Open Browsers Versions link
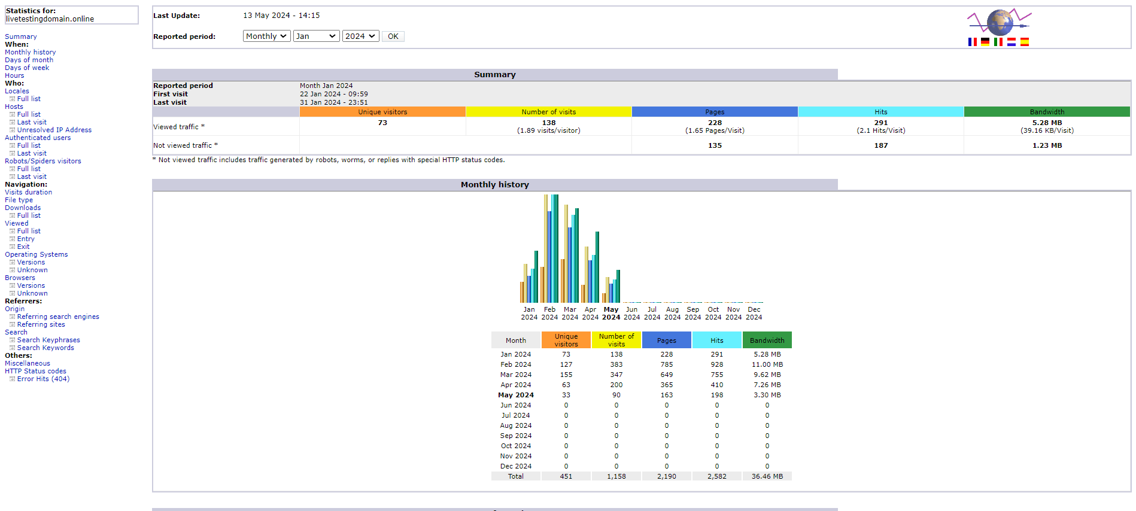This screenshot has height=511, width=1136. click(x=31, y=285)
